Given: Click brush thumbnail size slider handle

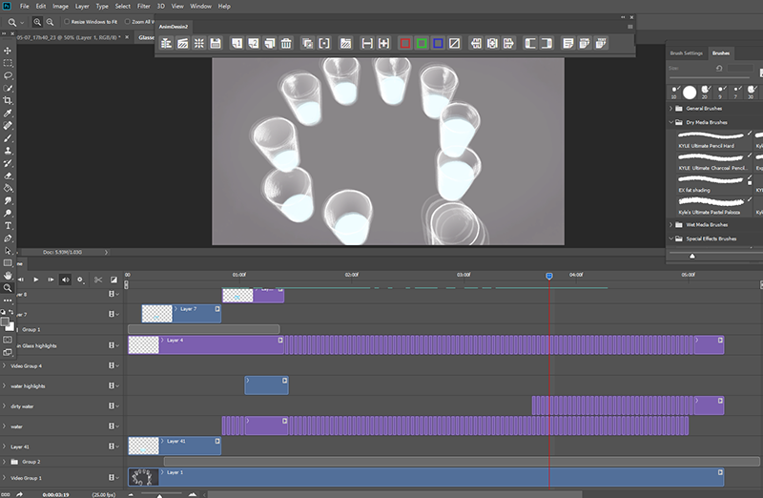Looking at the screenshot, I should point(692,256).
